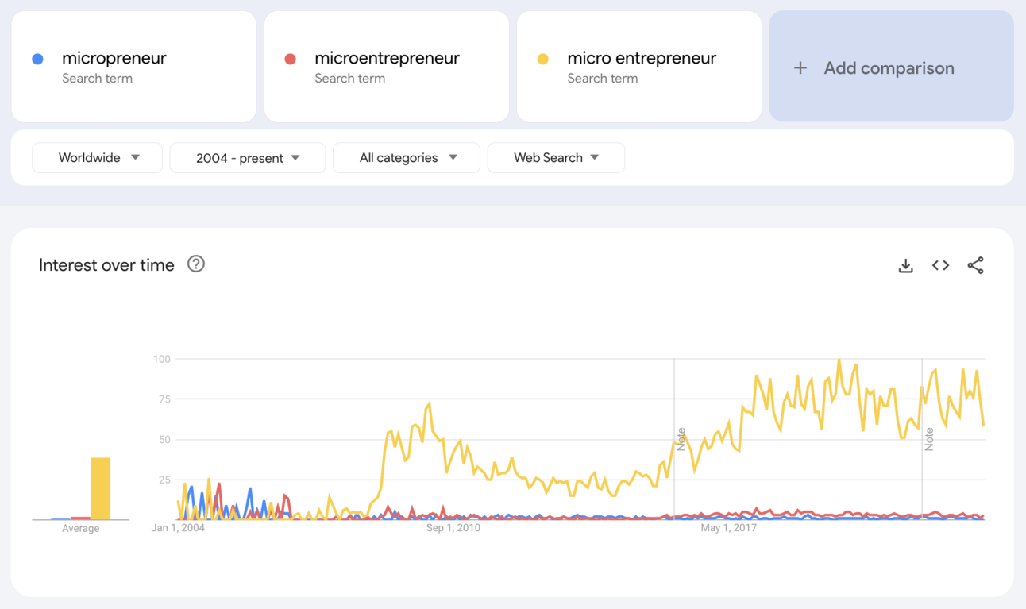This screenshot has height=609, width=1026.
Task: Click the Add comparison button
Action: pyautogui.click(x=891, y=67)
